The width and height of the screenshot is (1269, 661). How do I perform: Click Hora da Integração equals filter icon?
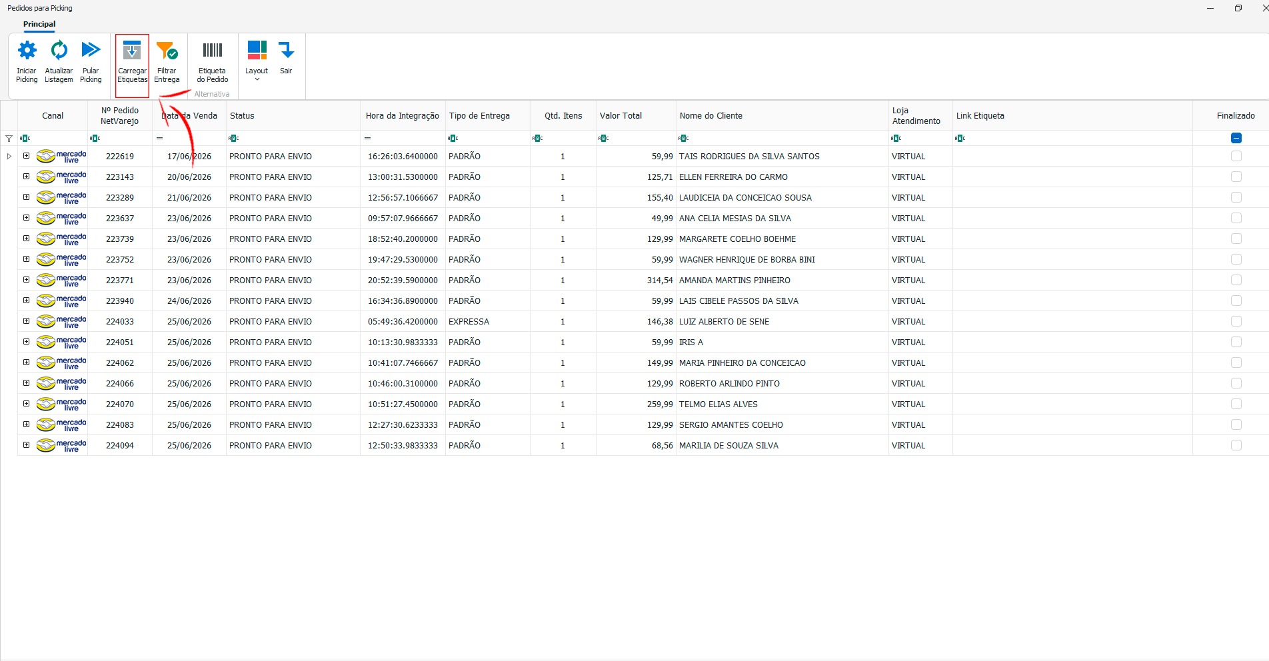(367, 139)
